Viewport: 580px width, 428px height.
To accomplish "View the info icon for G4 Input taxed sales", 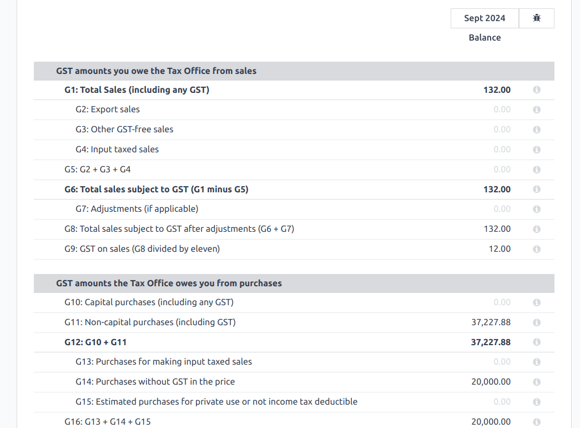I will point(537,149).
